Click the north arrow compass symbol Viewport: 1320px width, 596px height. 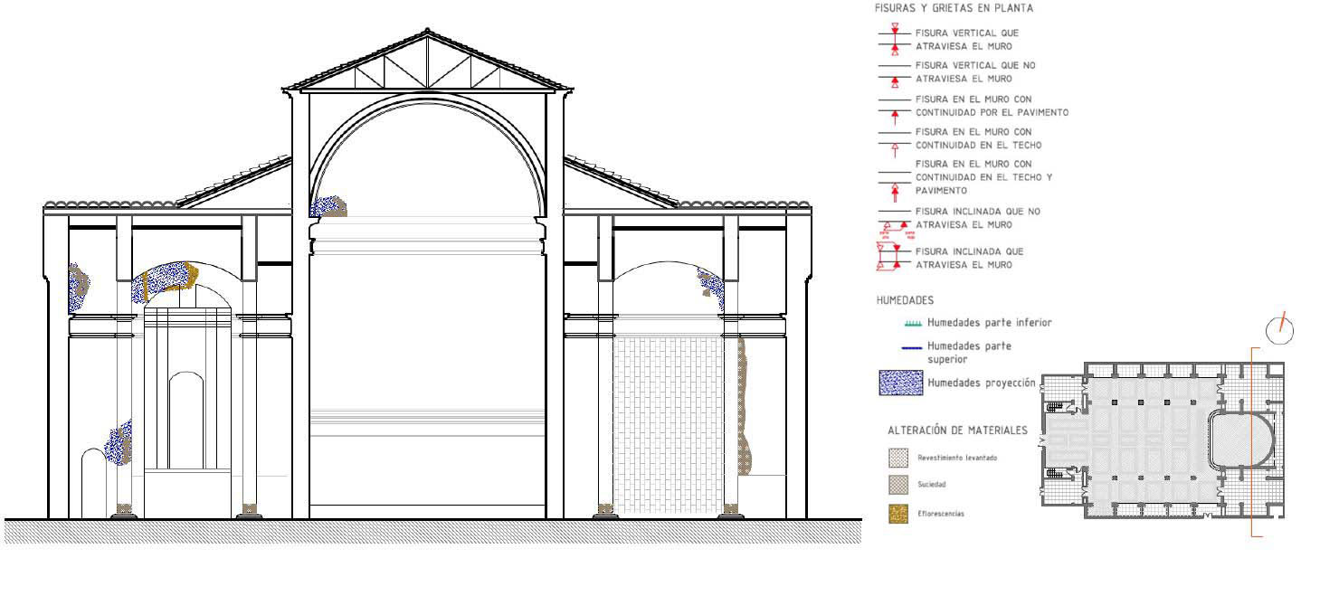[1279, 330]
